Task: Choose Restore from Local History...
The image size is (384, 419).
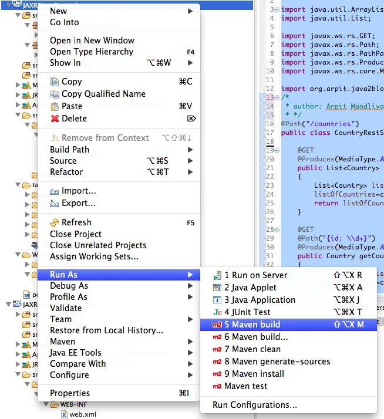Action: click(119, 330)
